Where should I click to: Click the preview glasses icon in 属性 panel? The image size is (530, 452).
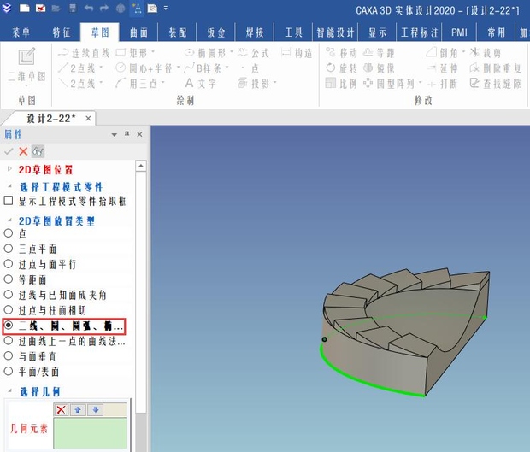tap(38, 151)
